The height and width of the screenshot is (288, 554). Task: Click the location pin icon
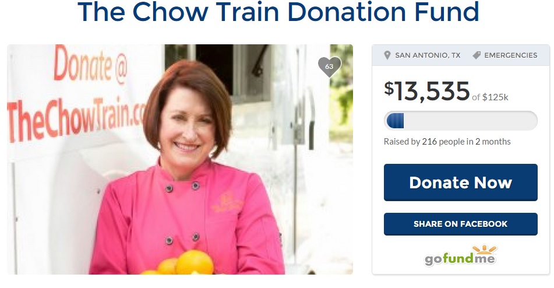tap(387, 55)
